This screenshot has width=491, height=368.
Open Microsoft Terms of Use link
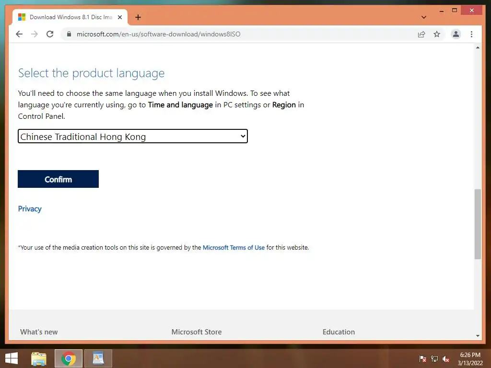point(234,248)
